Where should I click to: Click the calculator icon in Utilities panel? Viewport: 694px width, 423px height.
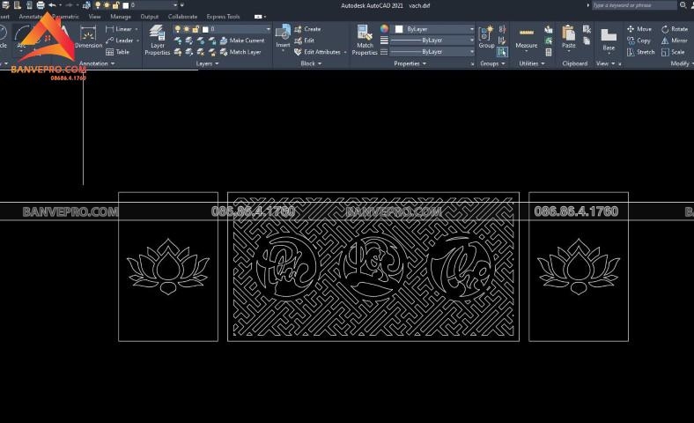click(x=549, y=52)
